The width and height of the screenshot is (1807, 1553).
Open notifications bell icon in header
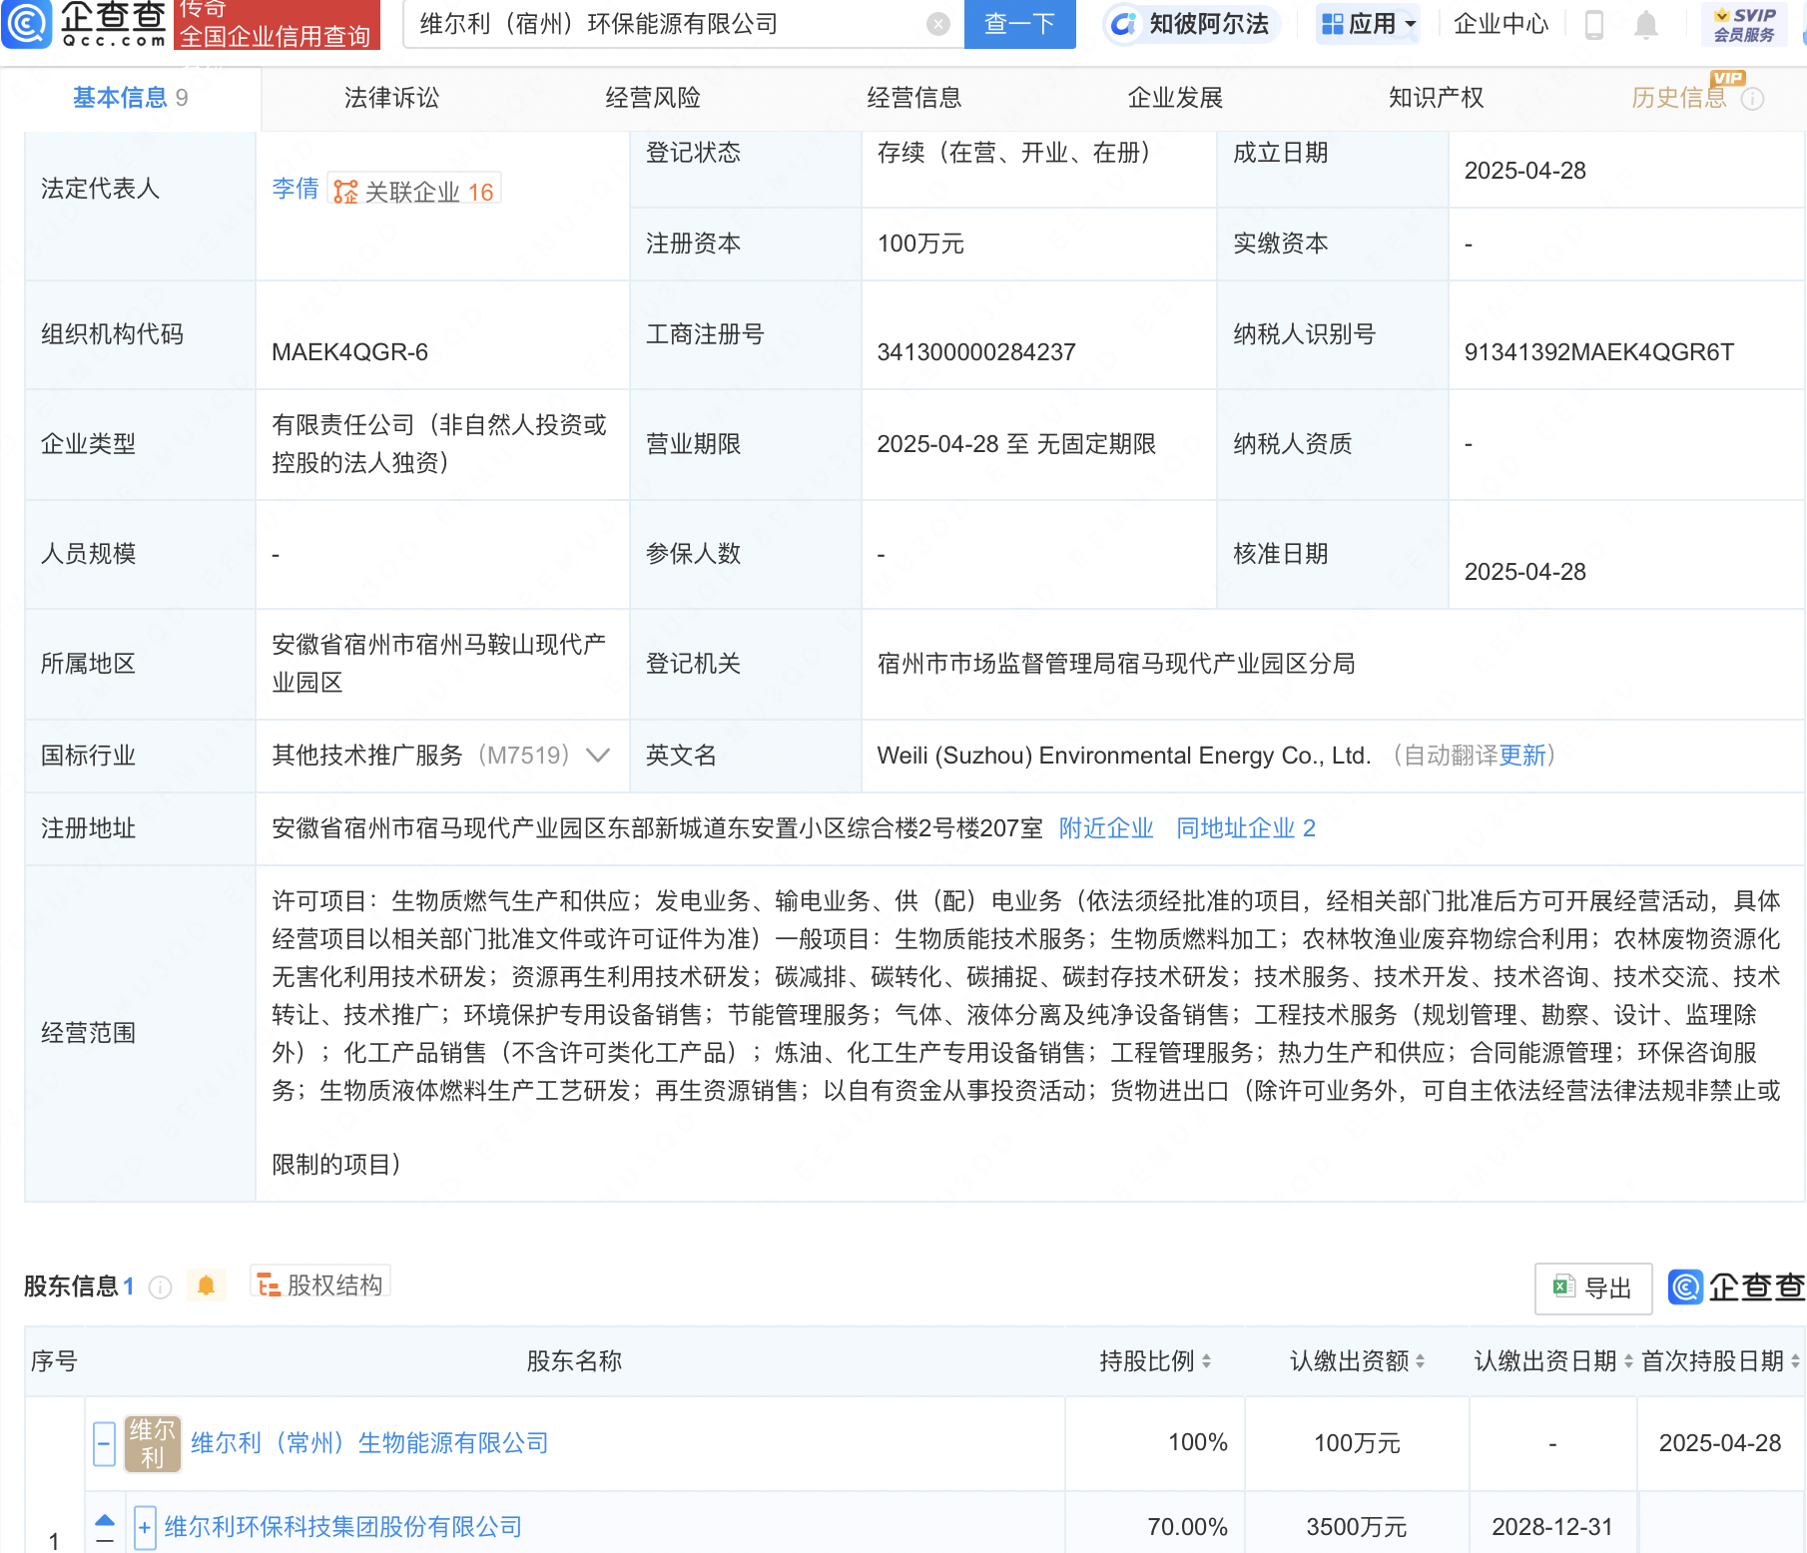pyautogui.click(x=1646, y=24)
